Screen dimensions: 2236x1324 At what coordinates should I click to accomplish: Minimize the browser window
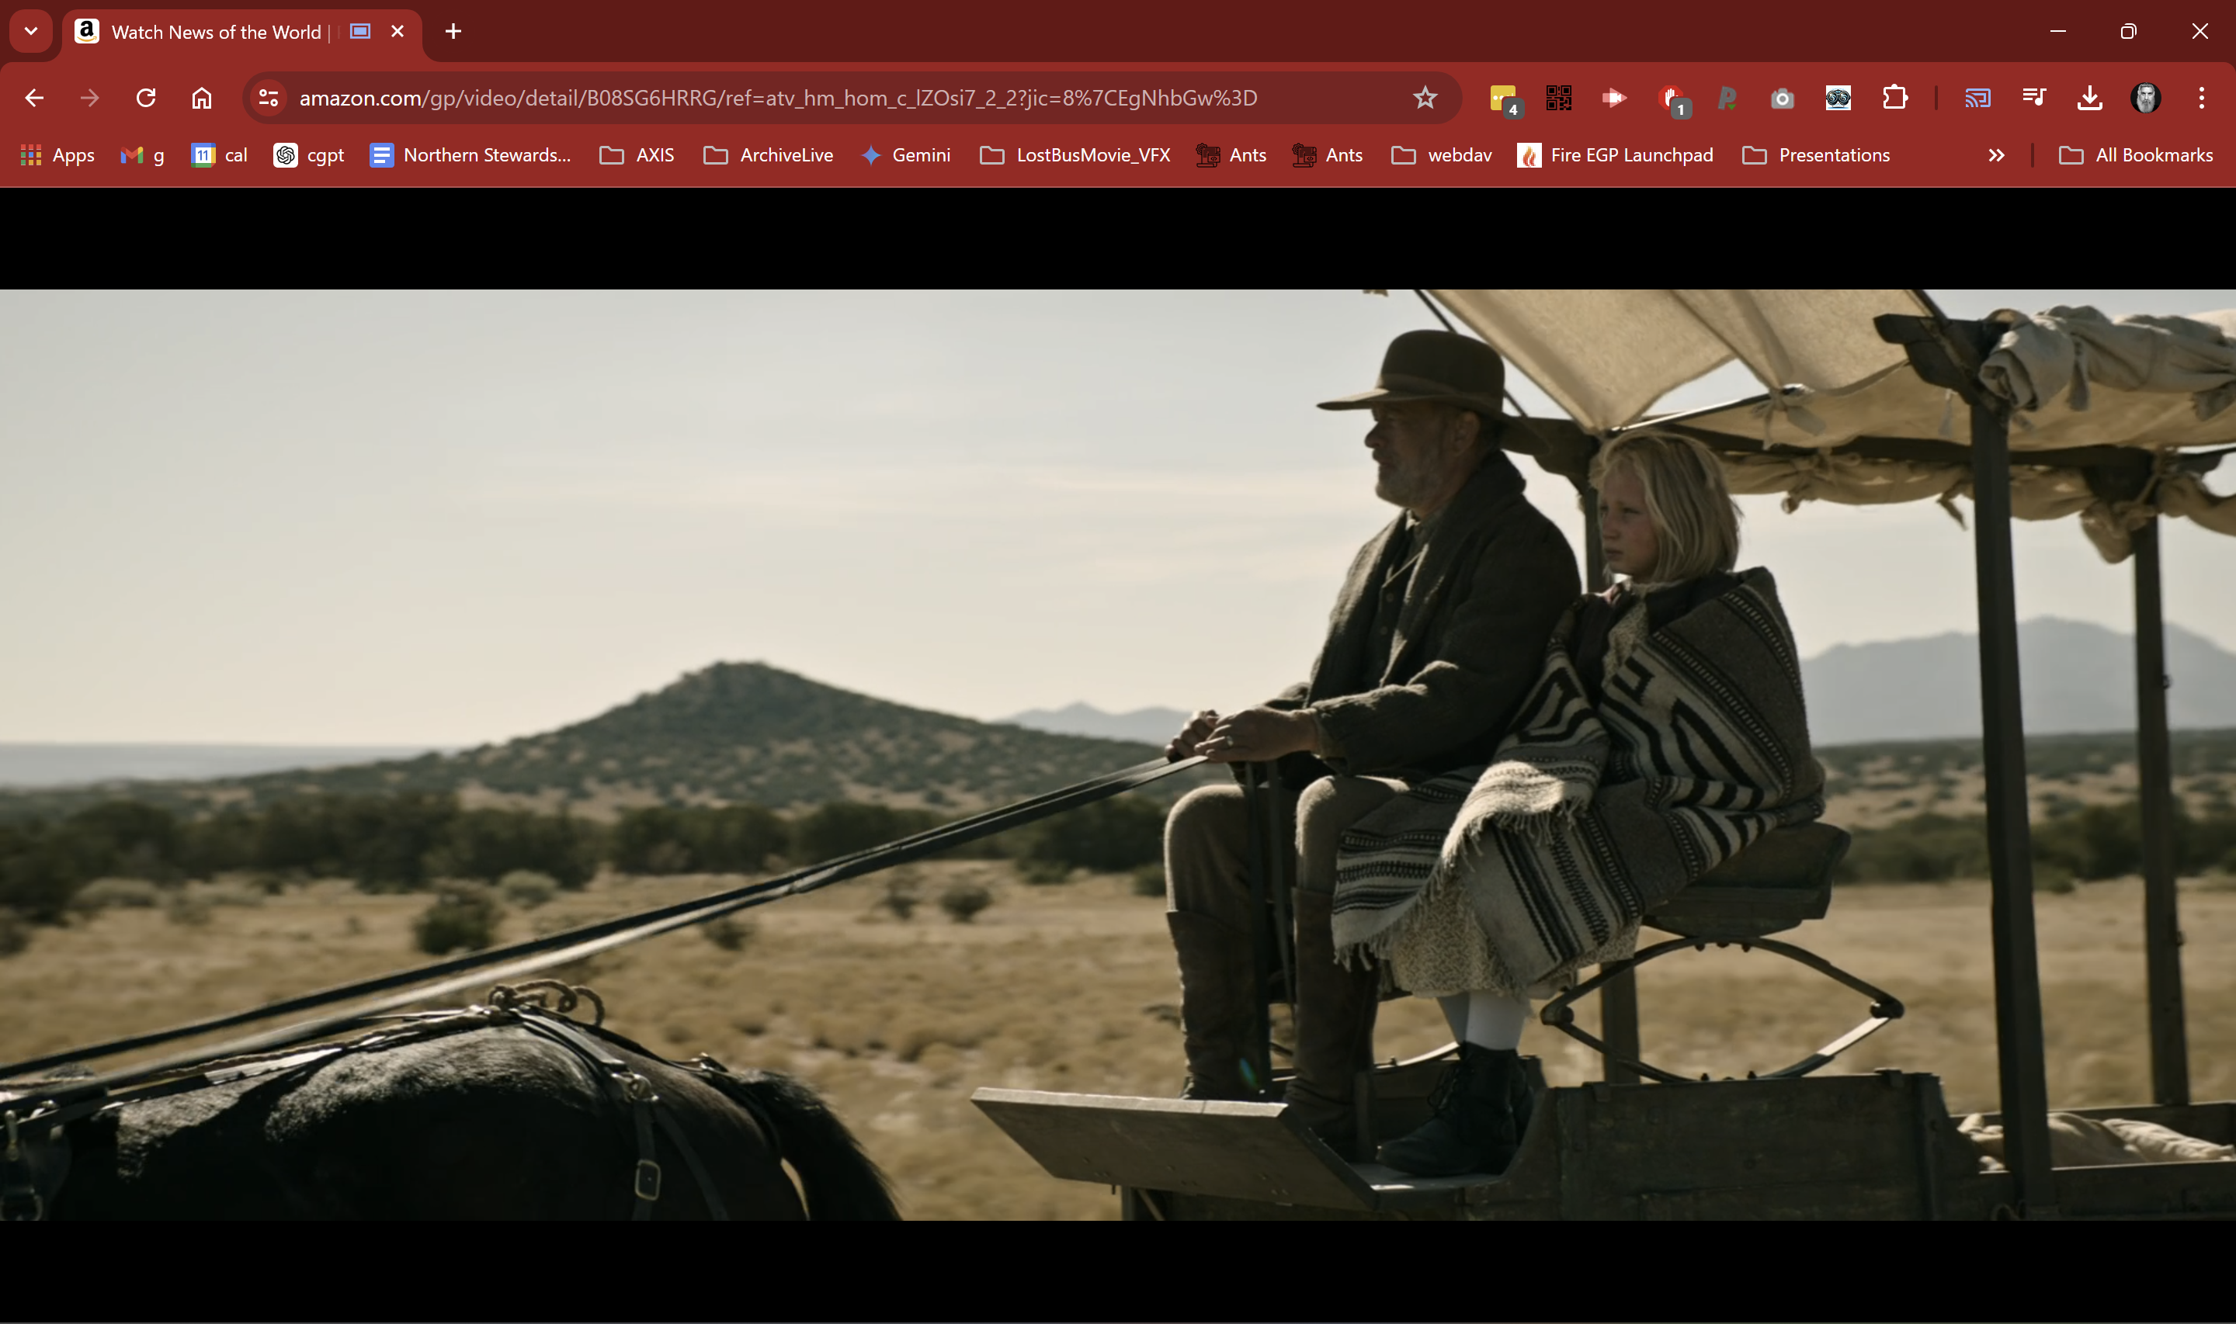click(x=2057, y=31)
